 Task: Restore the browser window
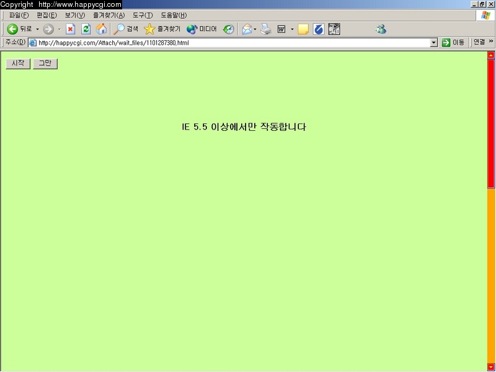click(x=482, y=4)
